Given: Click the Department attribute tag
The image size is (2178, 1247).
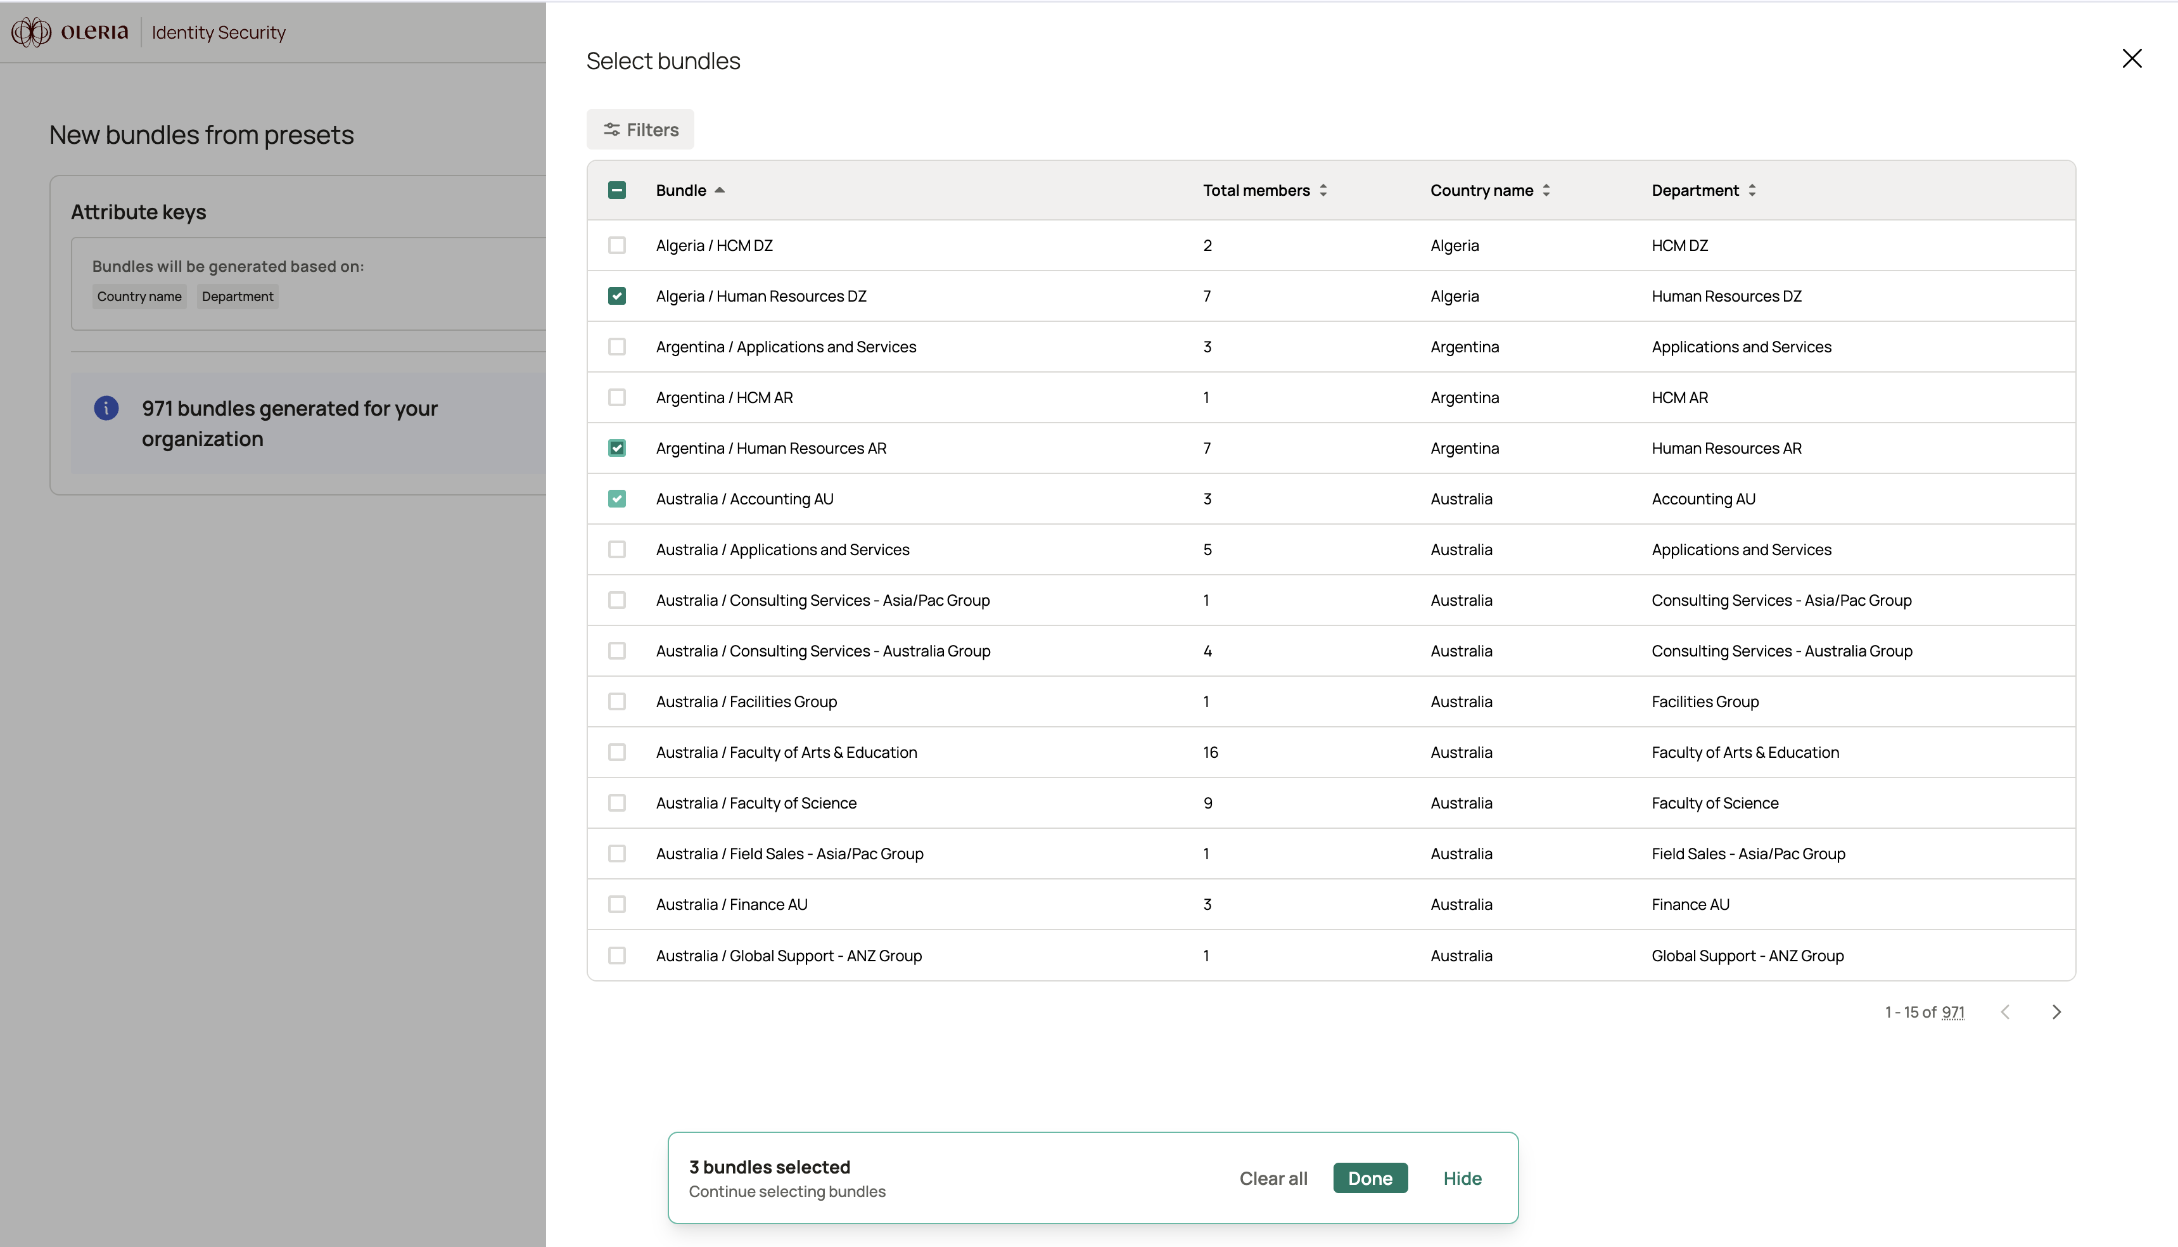Looking at the screenshot, I should pos(237,297).
